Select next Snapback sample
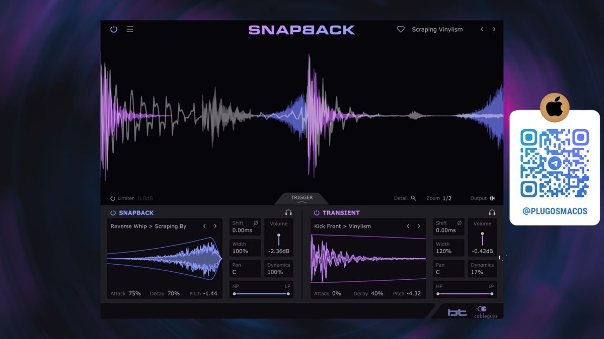 215,227
